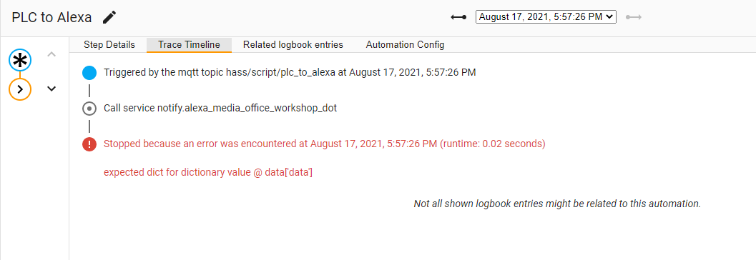Click the Stopped because an error message
The width and height of the screenshot is (756, 260).
click(x=325, y=144)
